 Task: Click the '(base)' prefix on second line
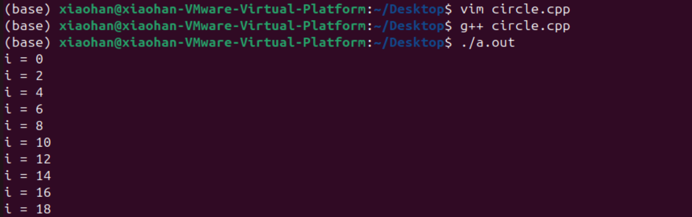pos(28,26)
